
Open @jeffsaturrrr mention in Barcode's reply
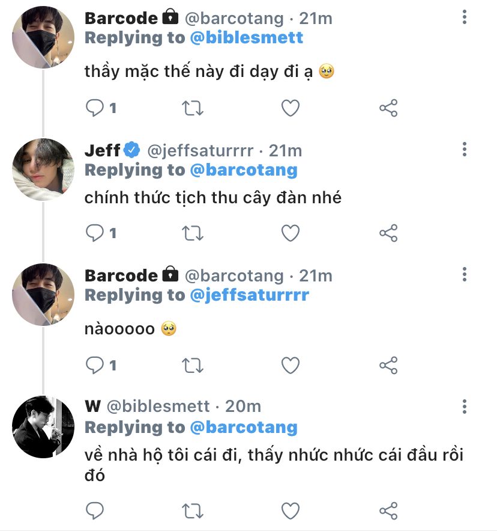click(249, 295)
